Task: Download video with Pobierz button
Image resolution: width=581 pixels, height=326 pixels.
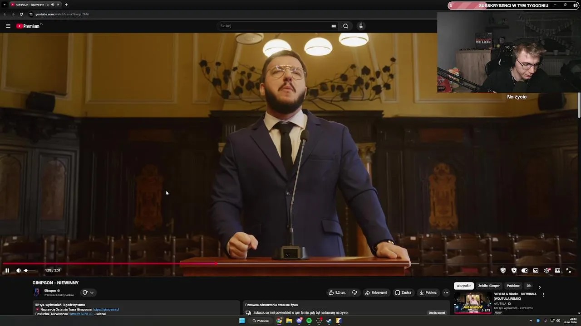Action: 428,292
